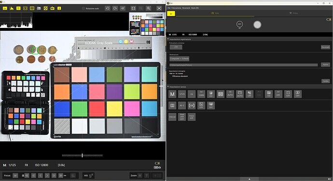Enable the Rotazione auto checkbox
This screenshot has height=181, width=333.
pos(83,9)
